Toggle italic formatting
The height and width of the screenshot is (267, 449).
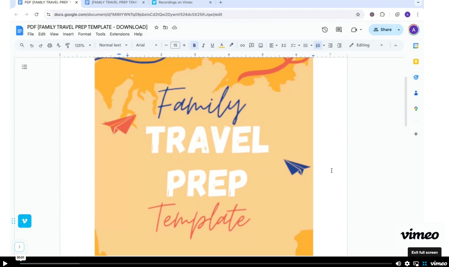203,45
